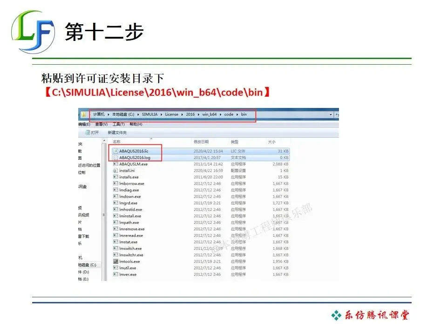Screen dimensions: 447x335
Task: Expand the arrow after 2016 breadcrumb
Action: pos(198,114)
